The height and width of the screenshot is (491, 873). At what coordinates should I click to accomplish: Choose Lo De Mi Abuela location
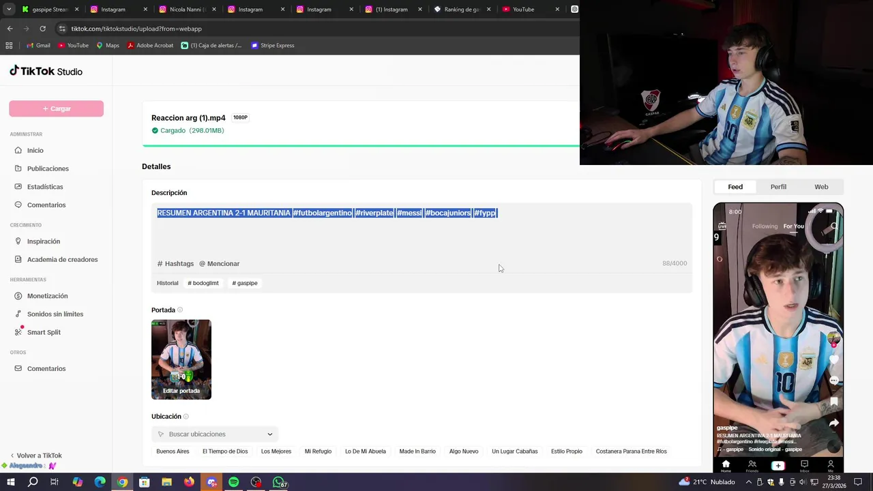click(x=366, y=451)
